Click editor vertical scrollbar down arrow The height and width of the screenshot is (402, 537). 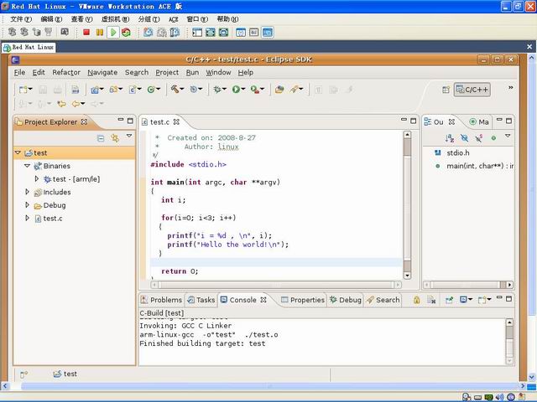pos(407,276)
